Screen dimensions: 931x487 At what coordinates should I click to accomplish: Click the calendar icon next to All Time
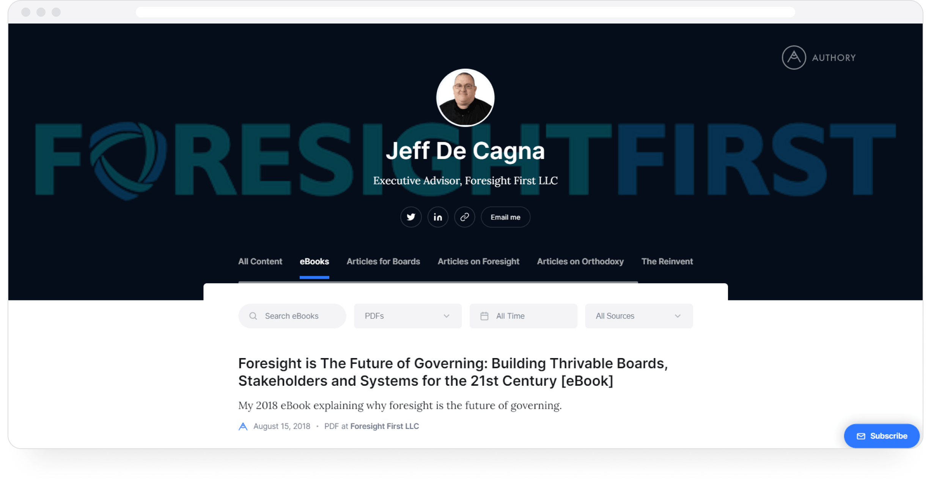tap(484, 315)
